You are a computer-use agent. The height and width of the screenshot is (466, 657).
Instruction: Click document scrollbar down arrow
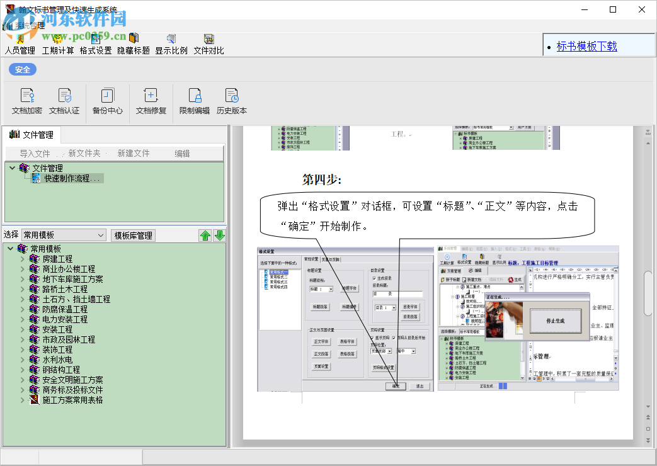coord(648,407)
